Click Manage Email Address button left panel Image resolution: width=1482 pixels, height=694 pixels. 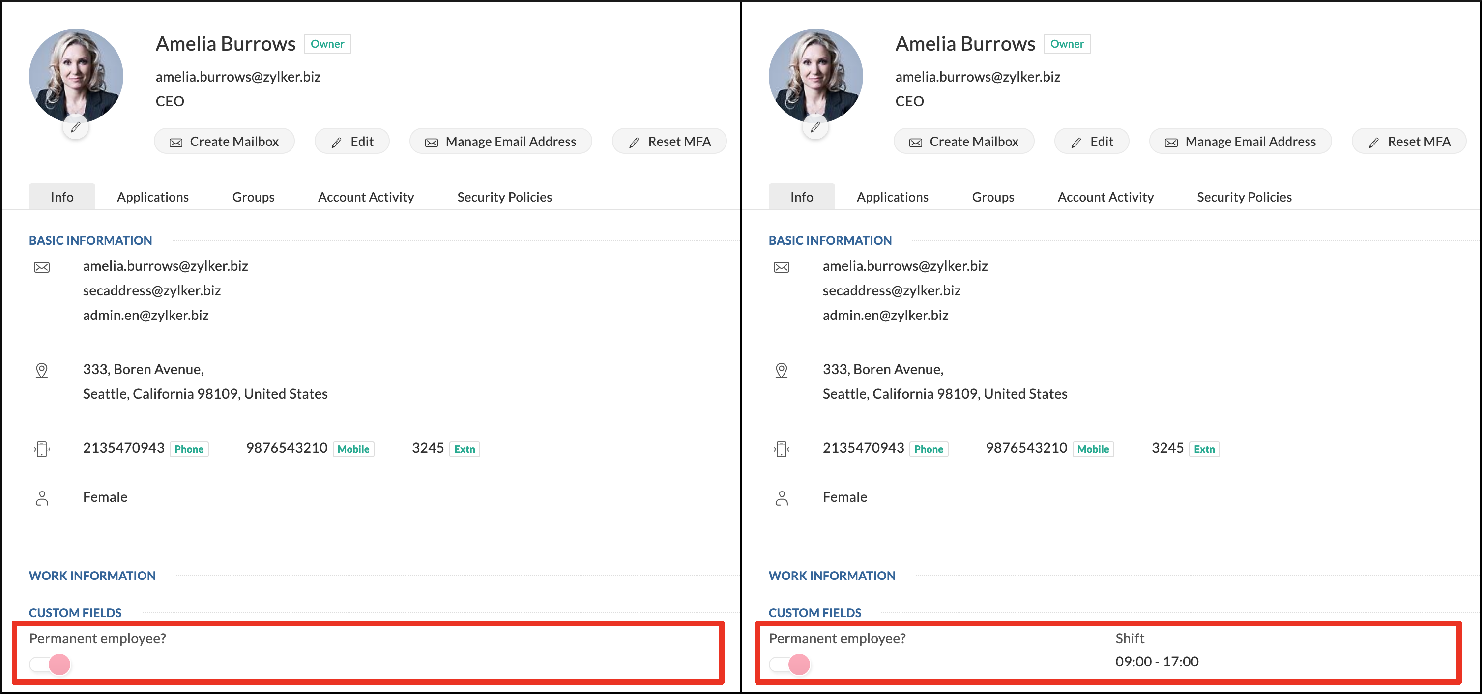(500, 142)
